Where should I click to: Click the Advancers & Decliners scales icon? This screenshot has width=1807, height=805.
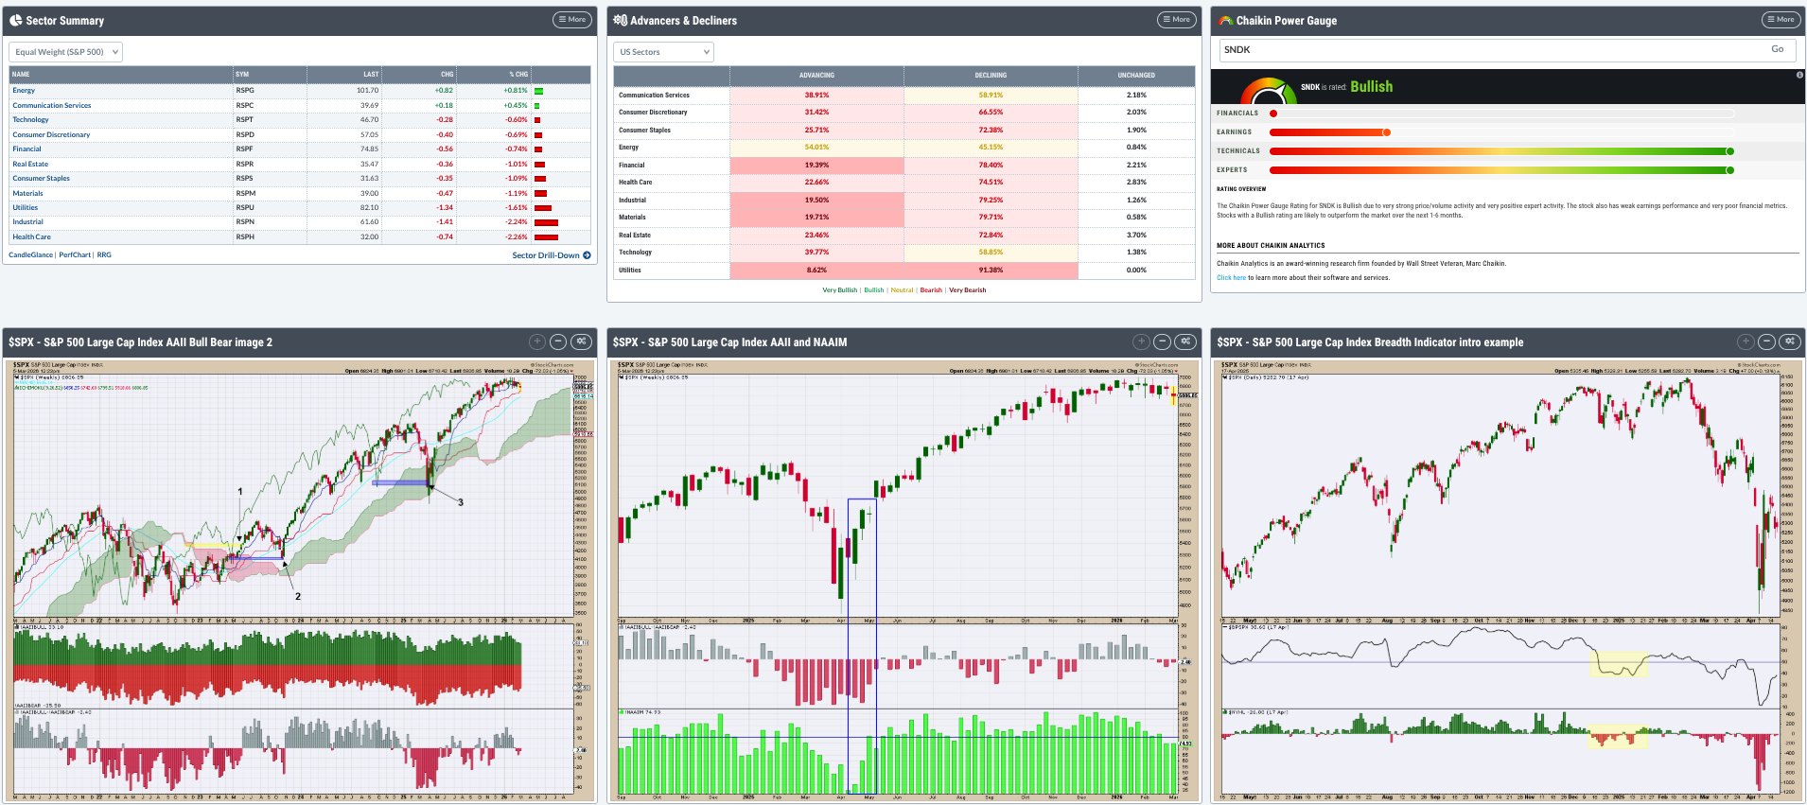tap(620, 20)
